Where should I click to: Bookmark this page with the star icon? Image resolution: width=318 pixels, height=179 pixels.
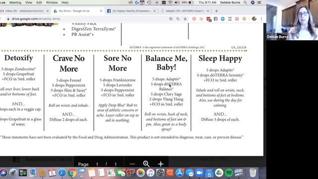(185, 19)
